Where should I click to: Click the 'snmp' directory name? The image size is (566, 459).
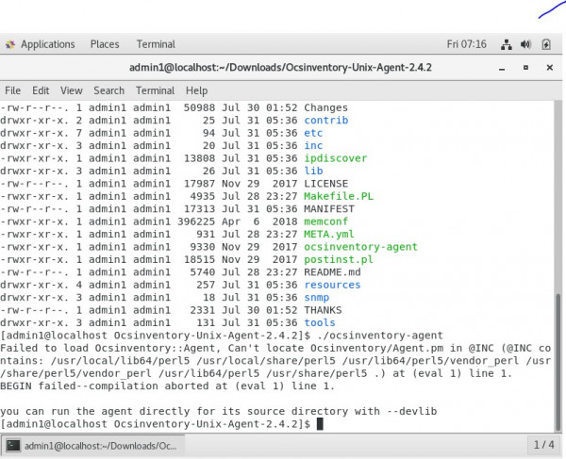tap(317, 298)
